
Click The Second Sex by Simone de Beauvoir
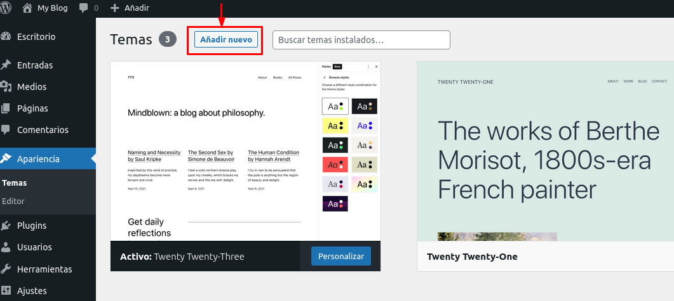[211, 156]
